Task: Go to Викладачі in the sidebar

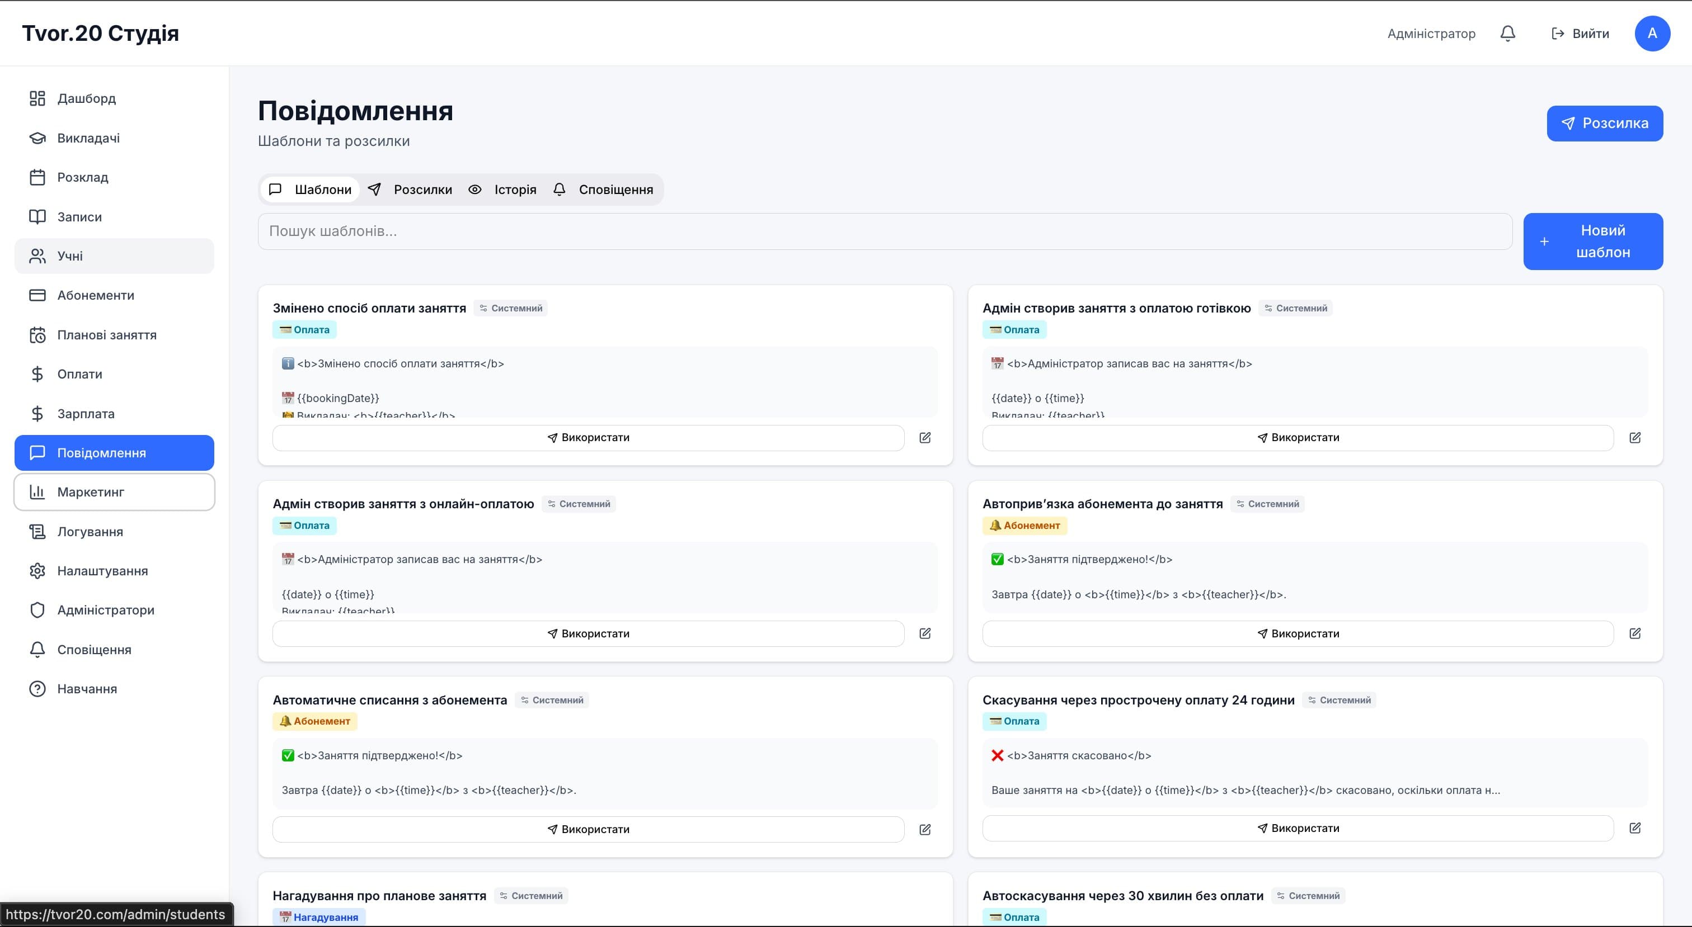Action: tap(114, 138)
